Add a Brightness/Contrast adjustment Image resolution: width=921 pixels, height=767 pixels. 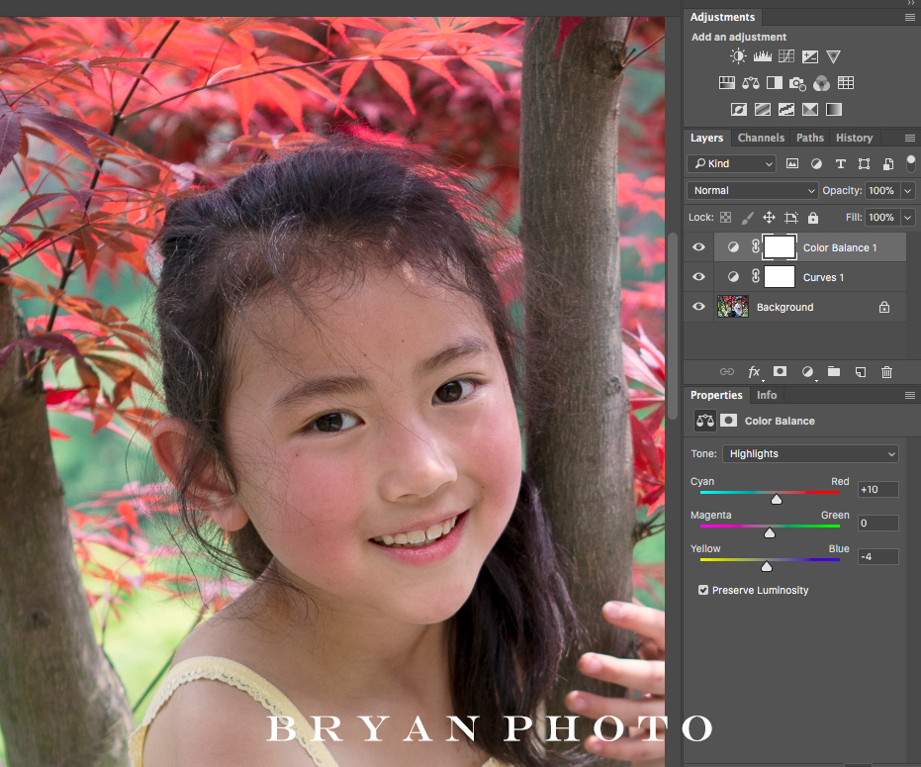pos(738,56)
